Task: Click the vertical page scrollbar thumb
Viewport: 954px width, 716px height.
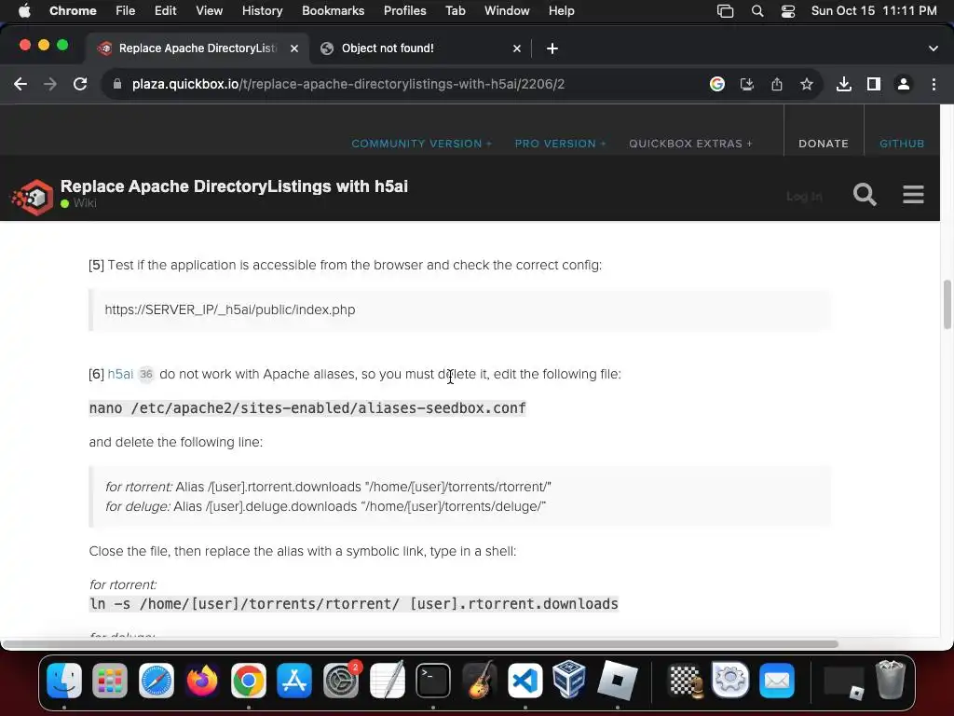Action: (x=947, y=305)
